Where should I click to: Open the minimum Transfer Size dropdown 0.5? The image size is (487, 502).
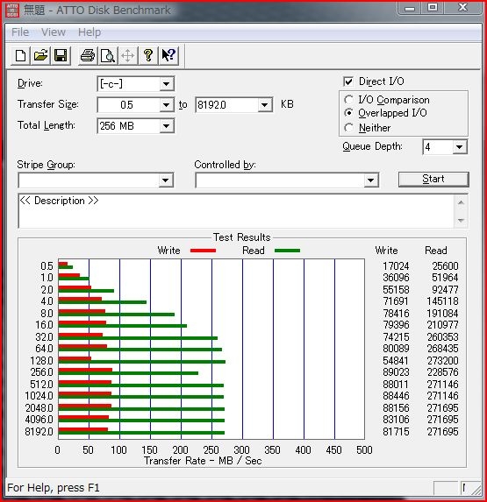166,105
